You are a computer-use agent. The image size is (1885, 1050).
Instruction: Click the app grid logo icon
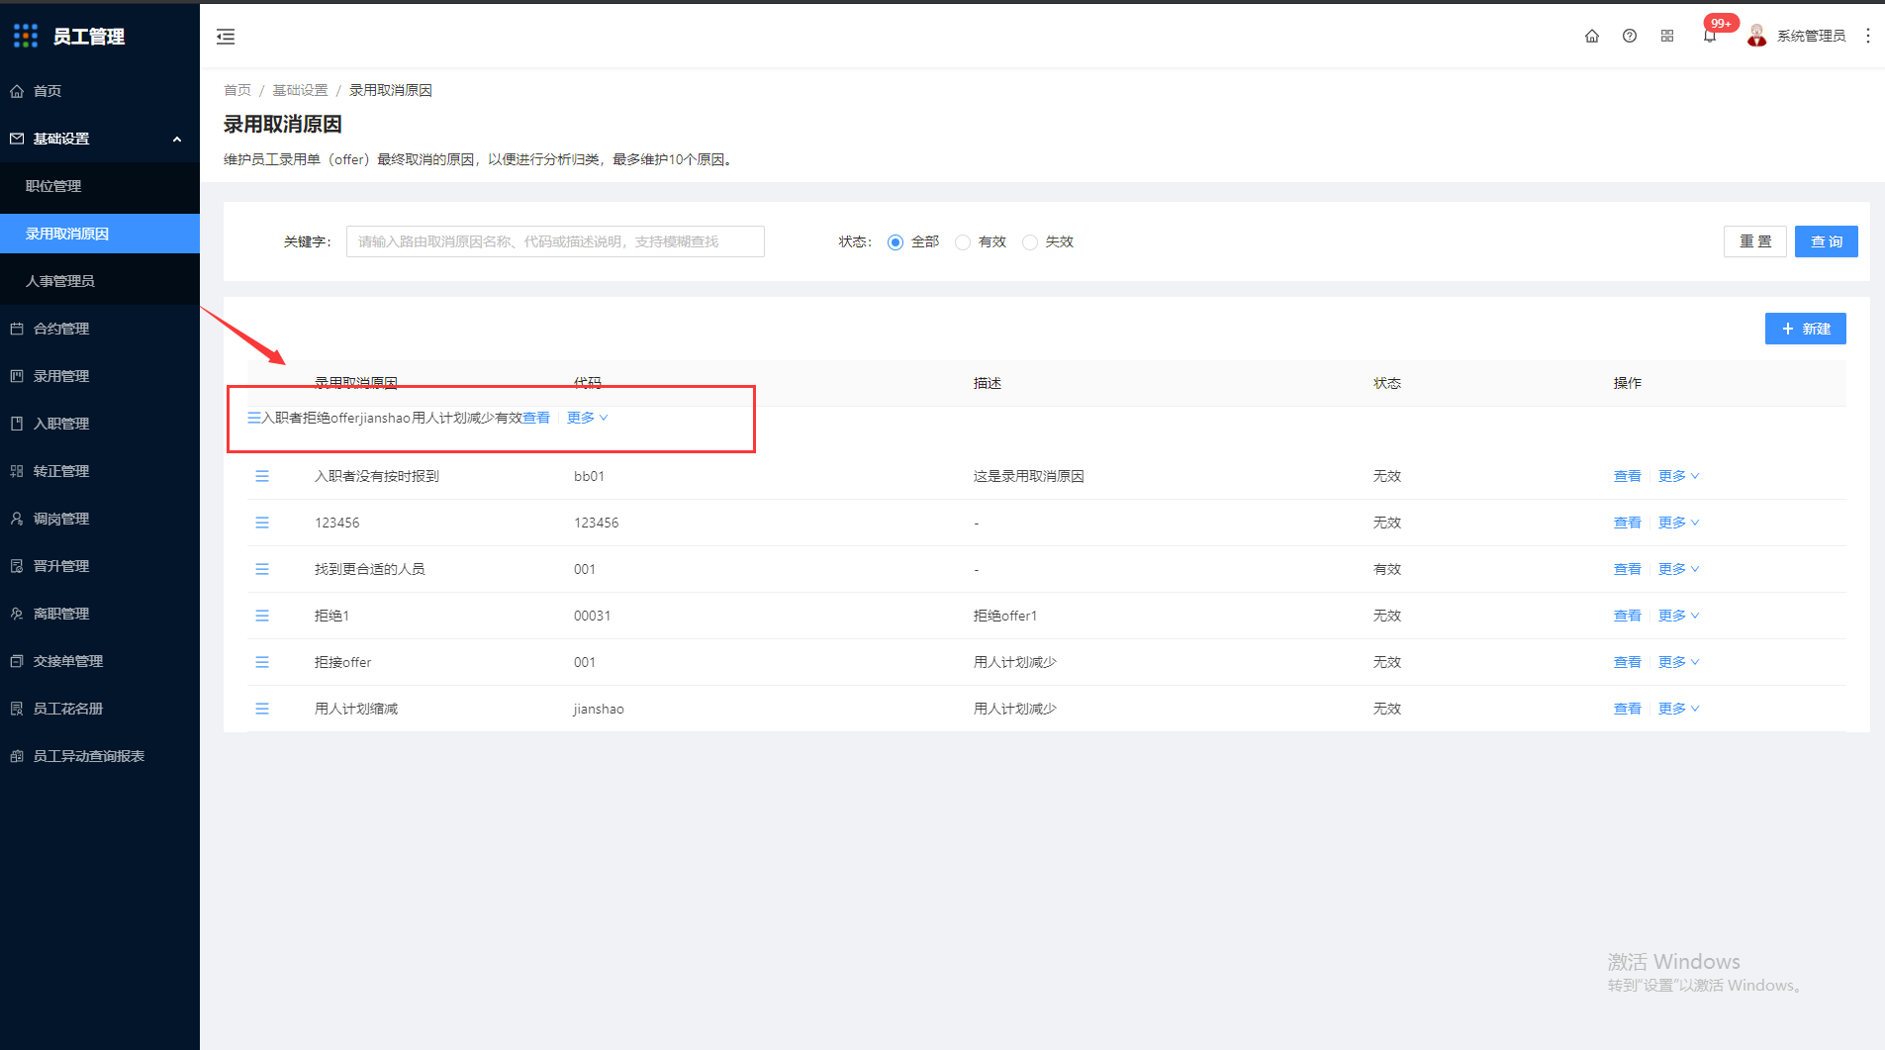[x=26, y=36]
